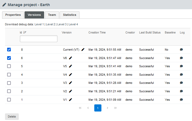Click the Id filter text field
192x121 pixels.
click(39, 39)
